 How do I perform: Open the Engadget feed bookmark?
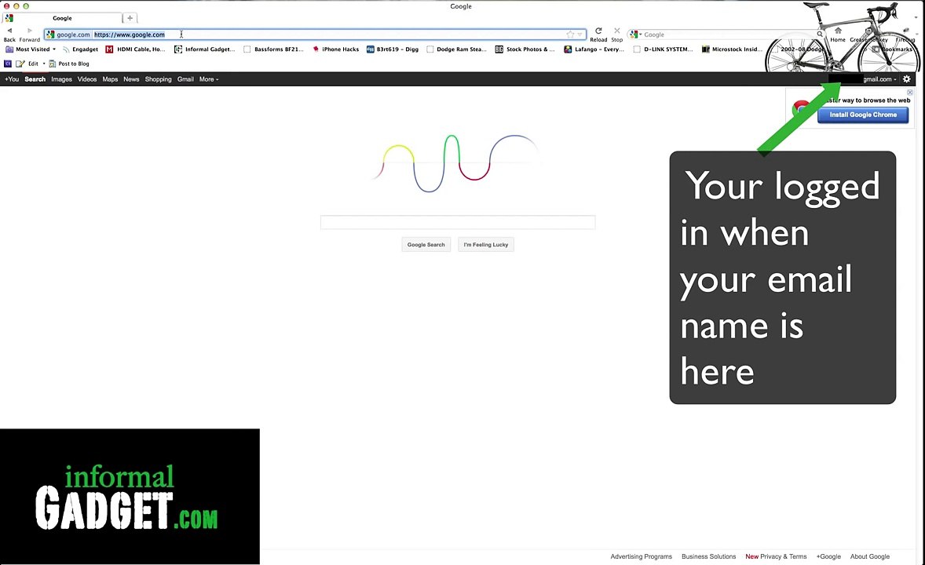click(80, 49)
